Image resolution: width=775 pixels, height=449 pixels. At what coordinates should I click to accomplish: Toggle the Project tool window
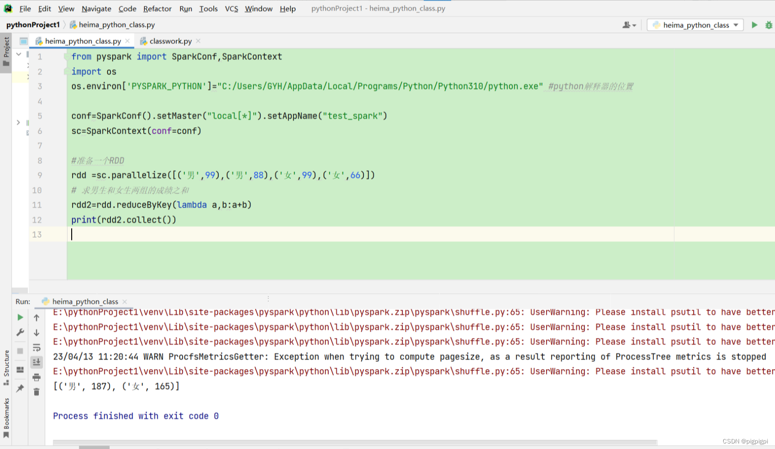tap(6, 52)
